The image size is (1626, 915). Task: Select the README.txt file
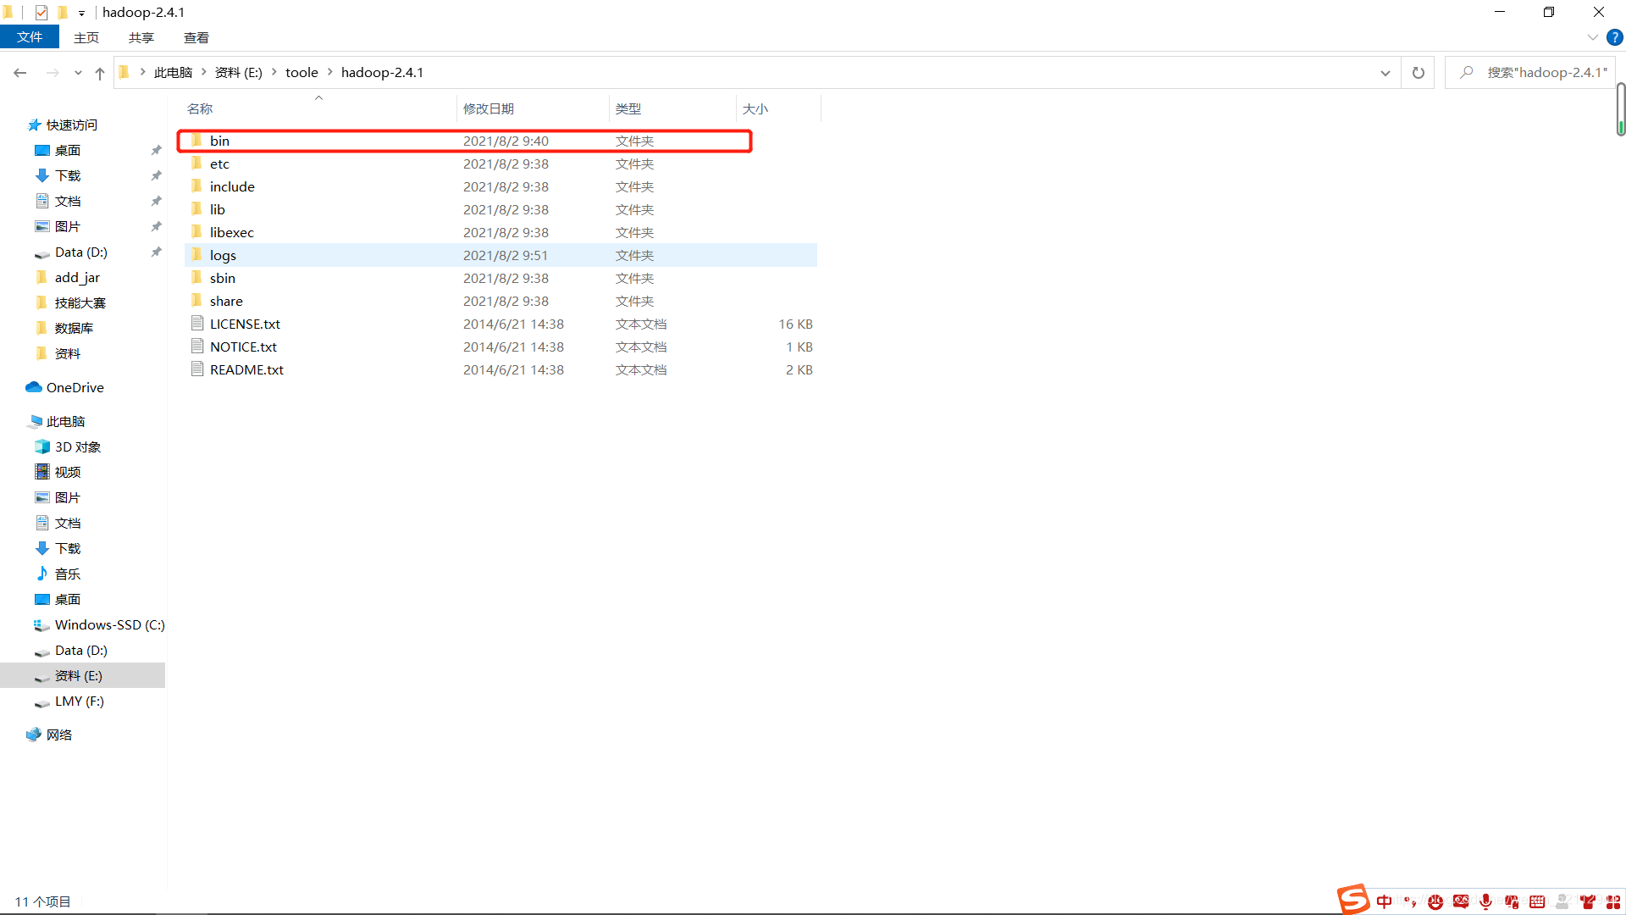pyautogui.click(x=501, y=369)
